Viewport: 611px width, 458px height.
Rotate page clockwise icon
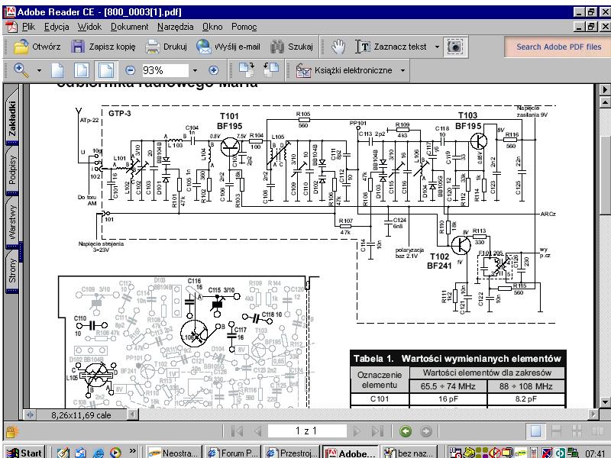pyautogui.click(x=247, y=70)
